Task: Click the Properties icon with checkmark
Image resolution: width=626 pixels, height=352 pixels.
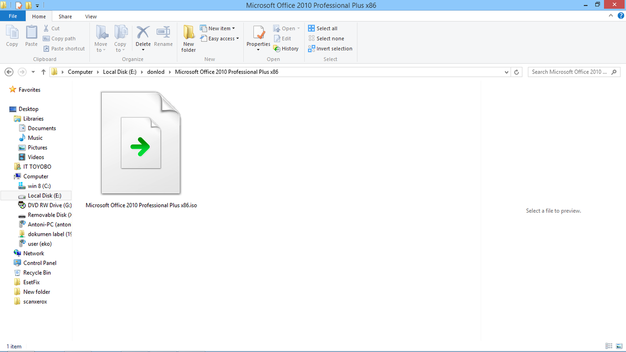Action: click(258, 32)
